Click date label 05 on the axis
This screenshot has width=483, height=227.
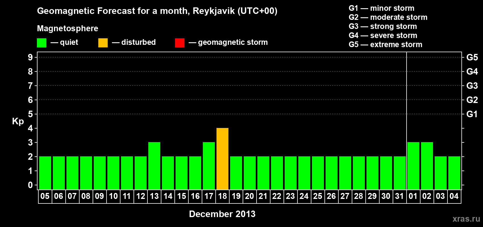[45, 196]
